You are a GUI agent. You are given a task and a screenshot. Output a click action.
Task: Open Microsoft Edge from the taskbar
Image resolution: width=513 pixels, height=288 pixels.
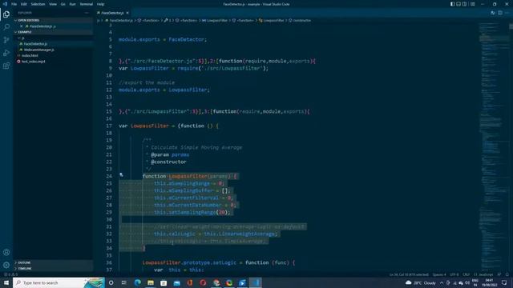pyautogui.click(x=137, y=282)
